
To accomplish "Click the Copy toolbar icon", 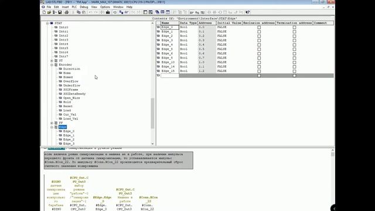I will pyautogui.click(x=79, y=12).
